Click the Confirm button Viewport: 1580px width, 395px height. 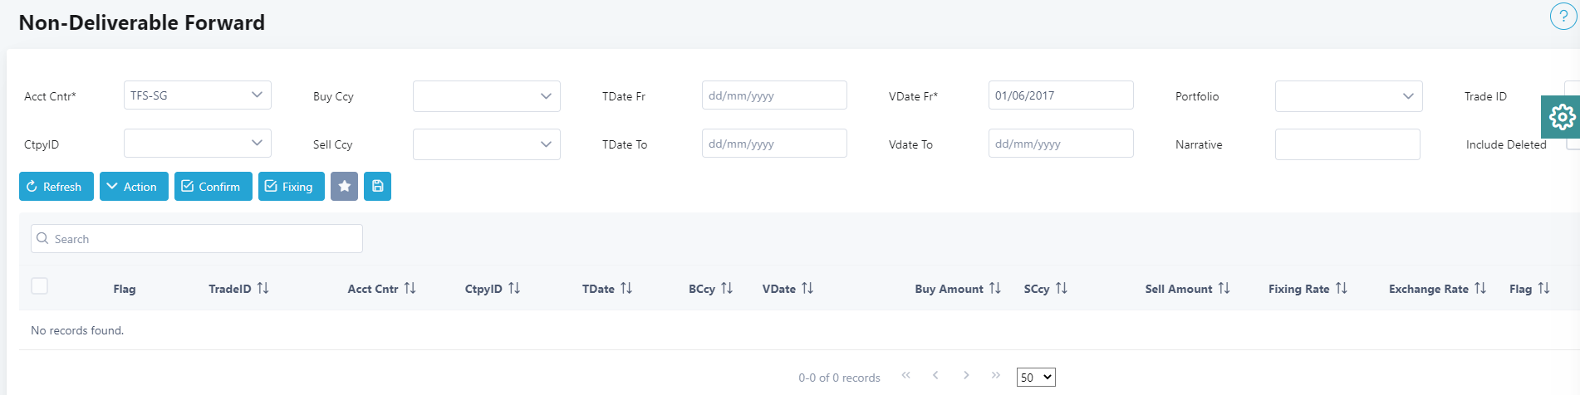point(213,187)
